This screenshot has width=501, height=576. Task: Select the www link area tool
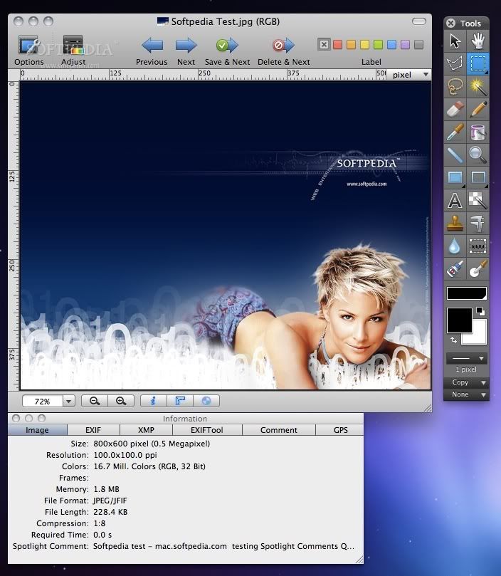tap(478, 246)
